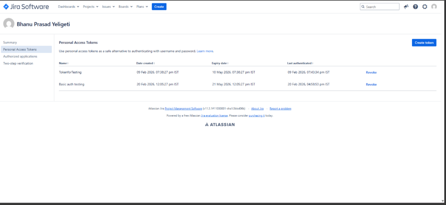Click inside the Search field

(381, 7)
